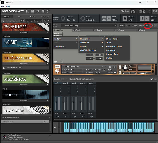The image size is (158, 143).
Task: Click the wrench edit icon on The Grandeur
Action: pyautogui.click(x=57, y=67)
